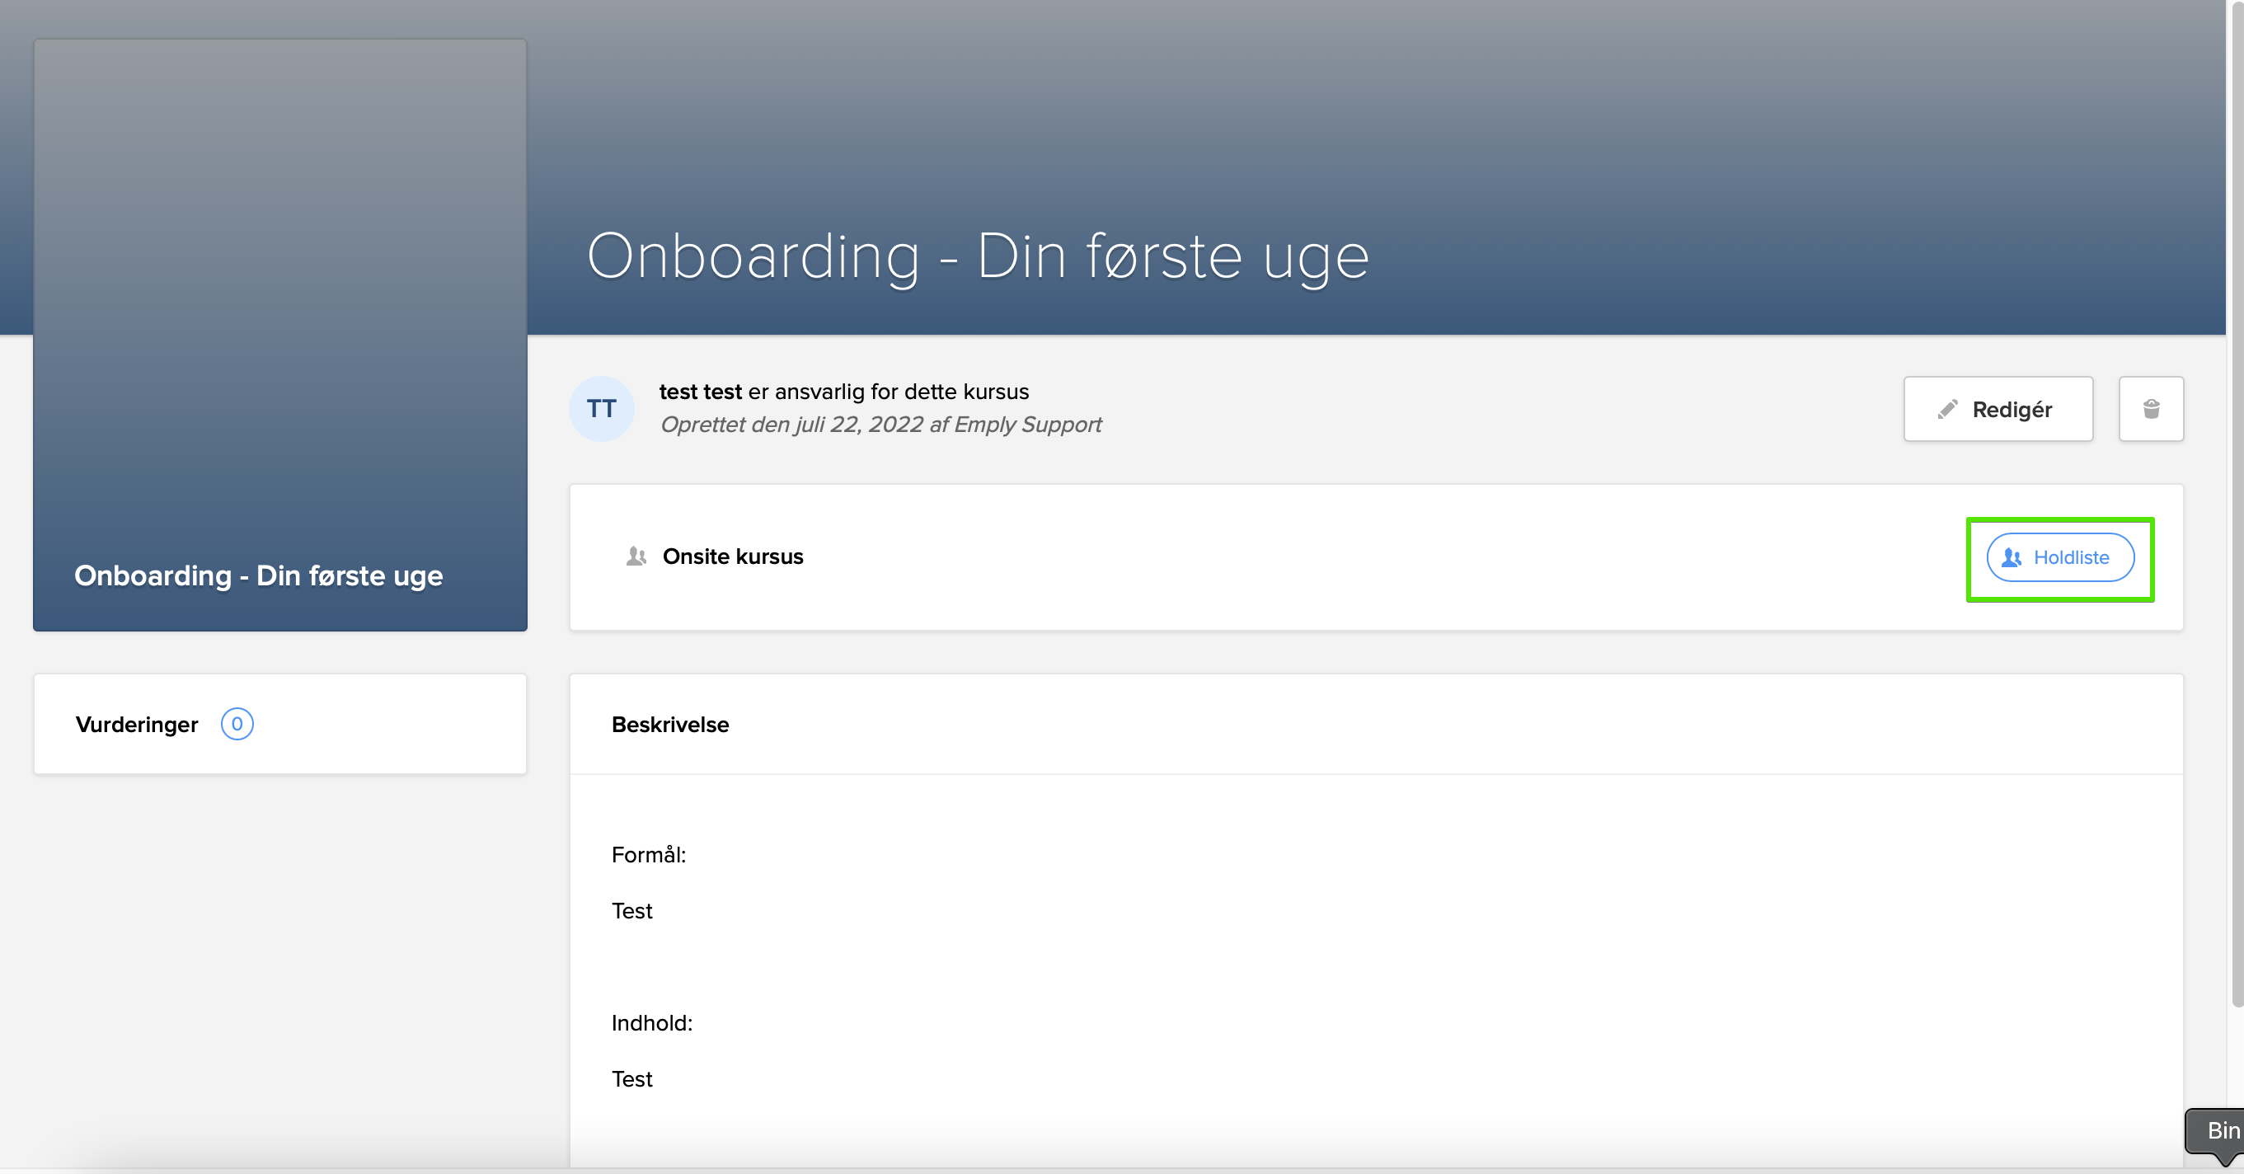The image size is (2244, 1174).
Task: Click the course thumbnail caption text
Action: tap(258, 575)
